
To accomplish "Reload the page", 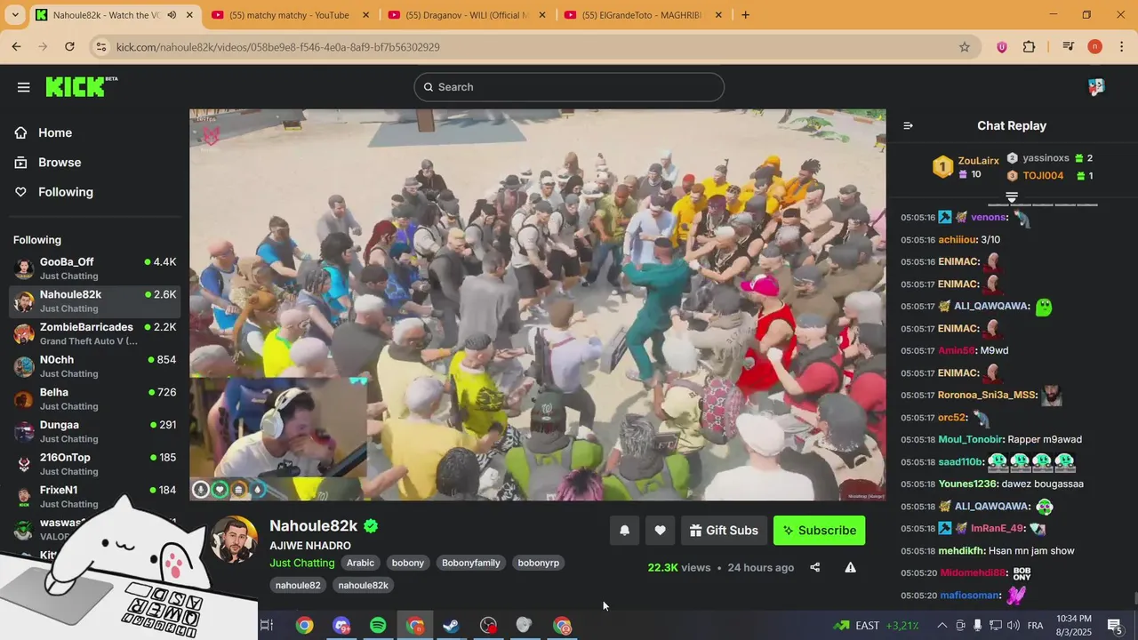I will (x=69, y=47).
